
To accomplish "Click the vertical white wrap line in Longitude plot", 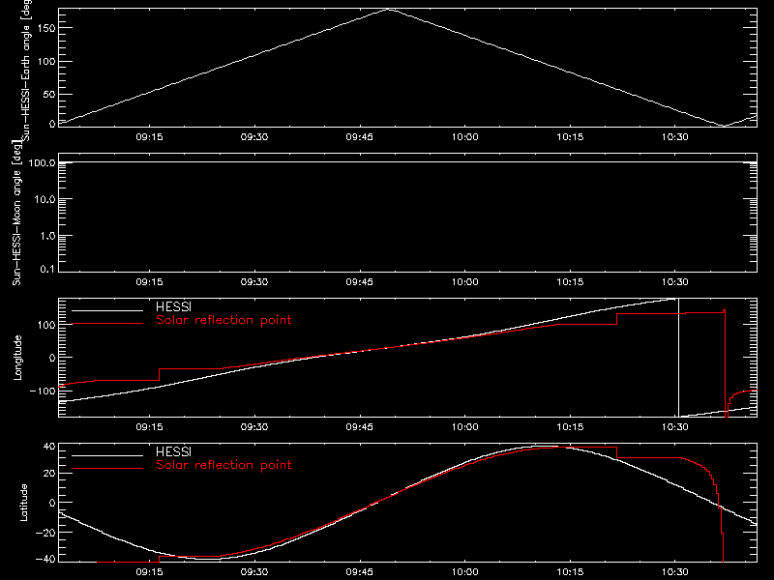I will tap(679, 358).
